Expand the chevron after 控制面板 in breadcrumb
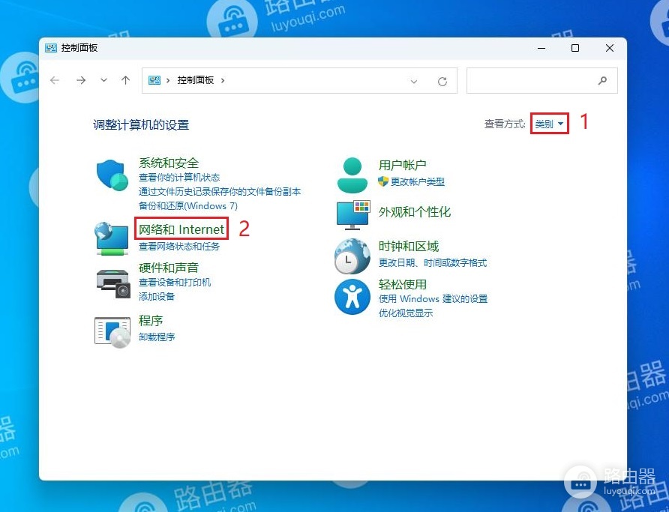The height and width of the screenshot is (512, 669). pos(223,80)
